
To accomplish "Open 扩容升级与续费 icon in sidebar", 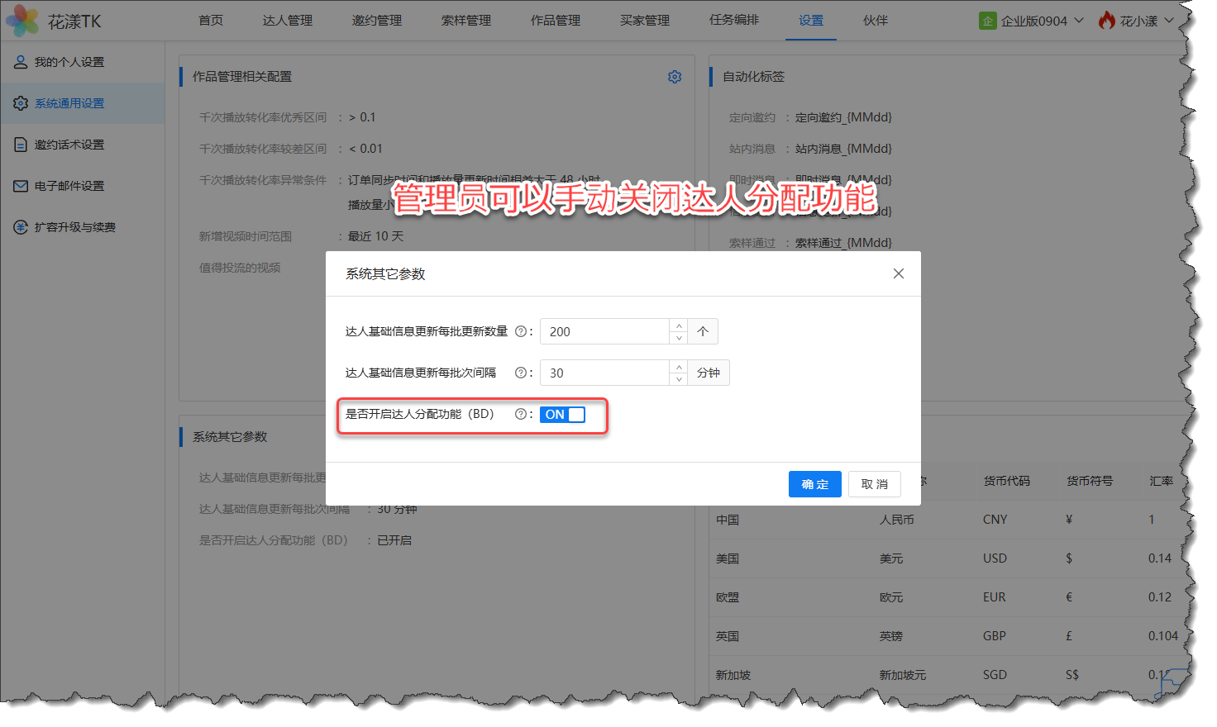I will click(21, 227).
